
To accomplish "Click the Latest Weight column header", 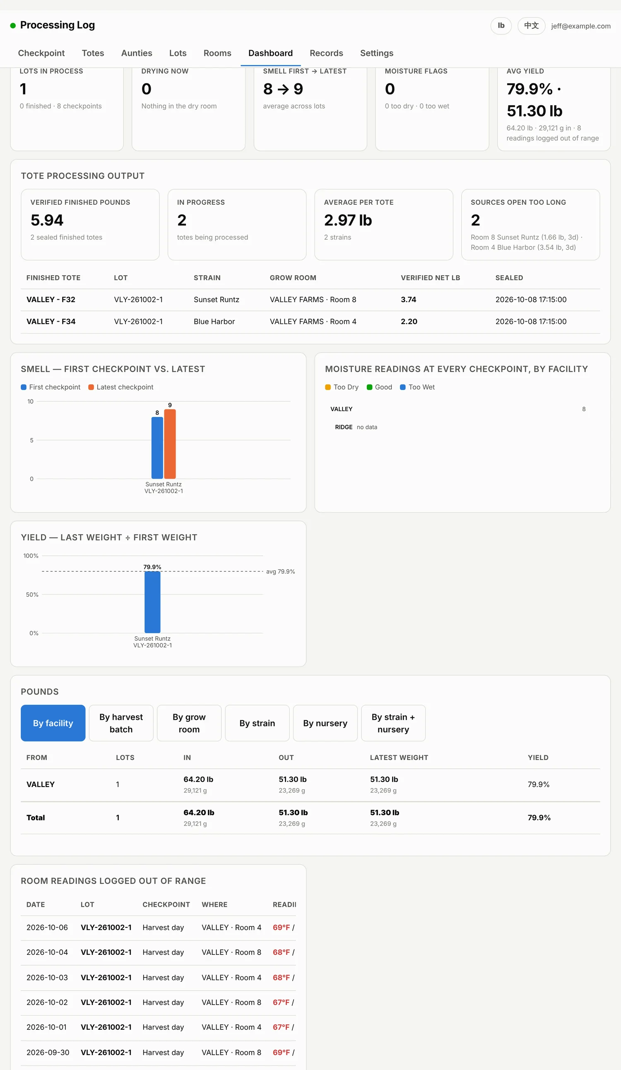I will [399, 758].
